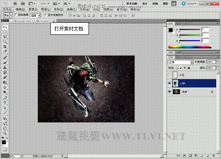
Task: Toggle lock position icon
Action: pyautogui.click(x=185, y=68)
